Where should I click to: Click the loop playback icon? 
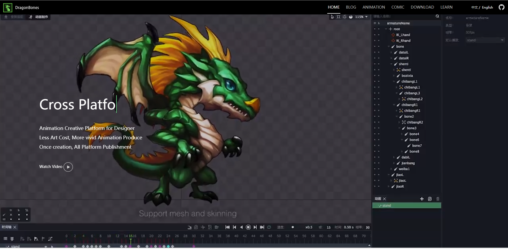(x=269, y=227)
